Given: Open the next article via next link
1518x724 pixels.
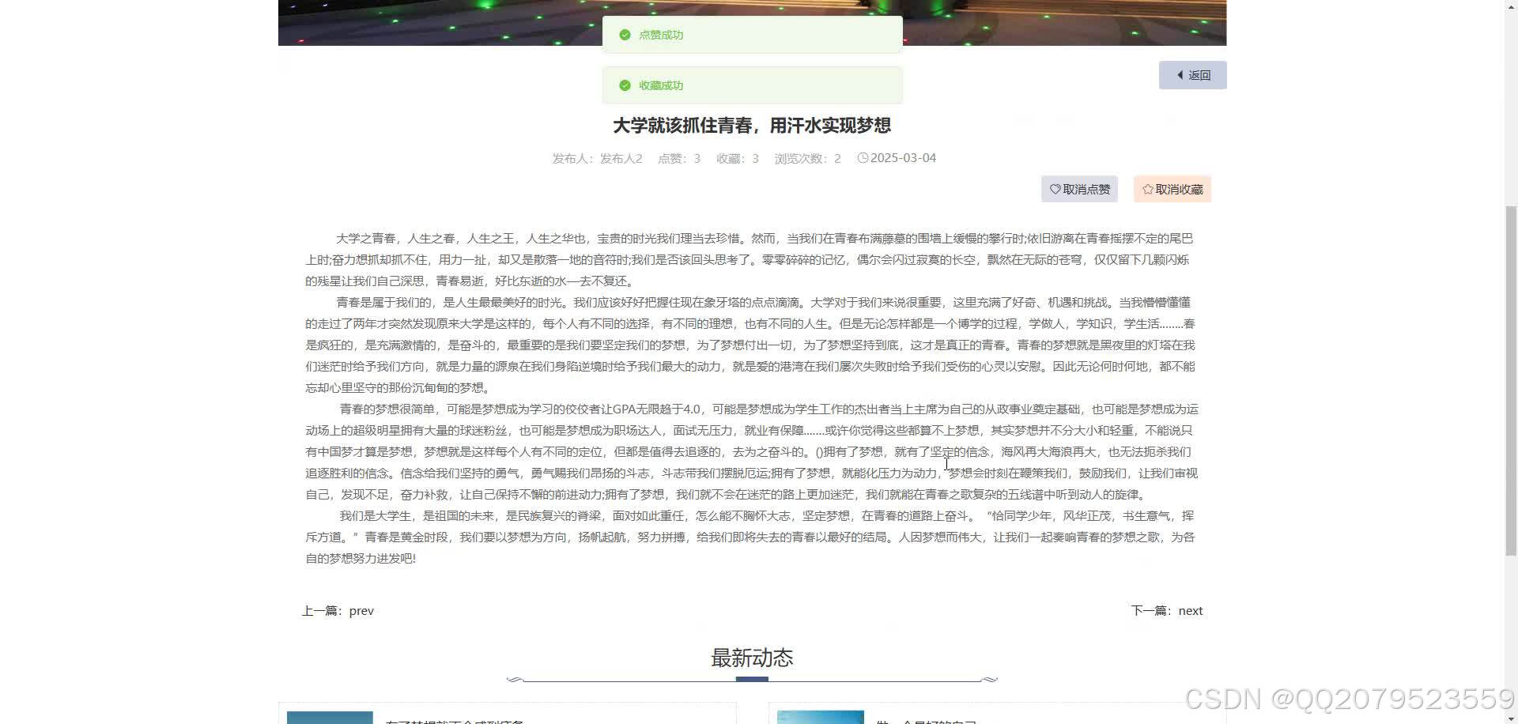Looking at the screenshot, I should tap(1190, 610).
